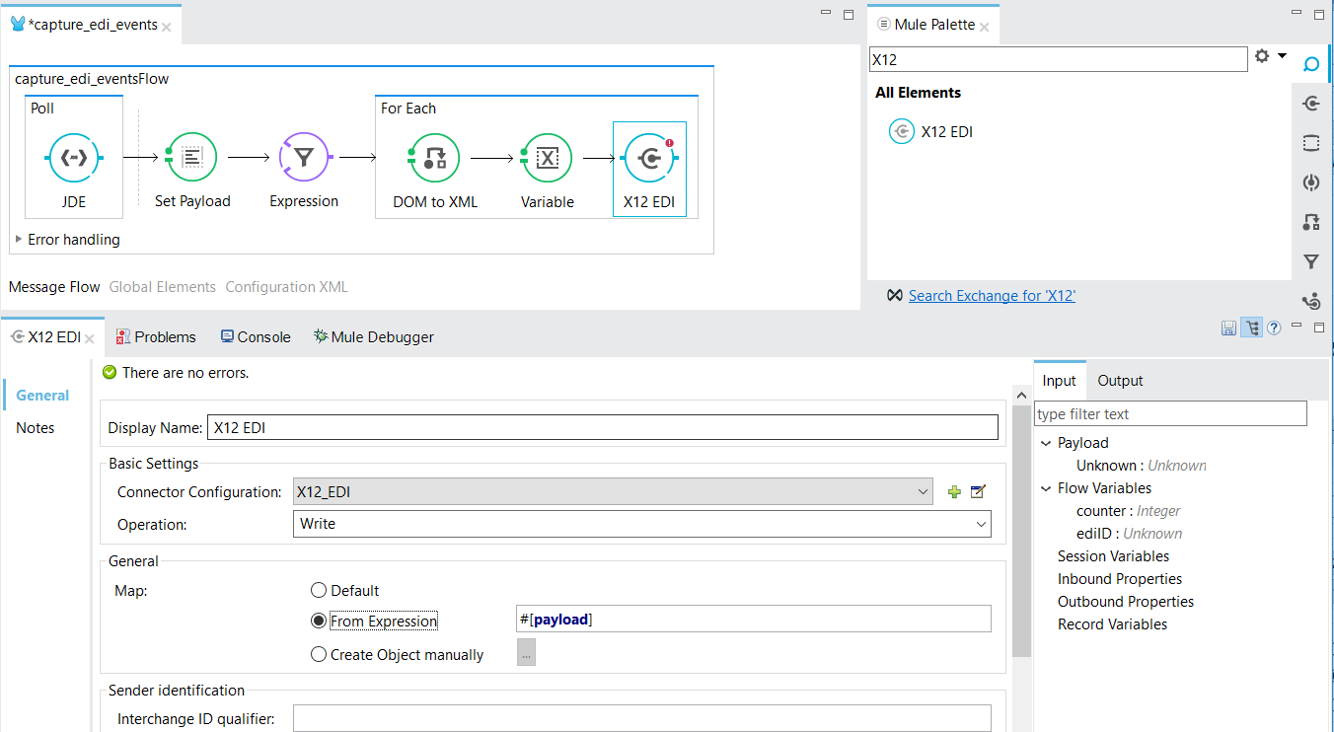This screenshot has width=1334, height=732.
Task: Select the Variable component in flow
Action: pos(548,158)
